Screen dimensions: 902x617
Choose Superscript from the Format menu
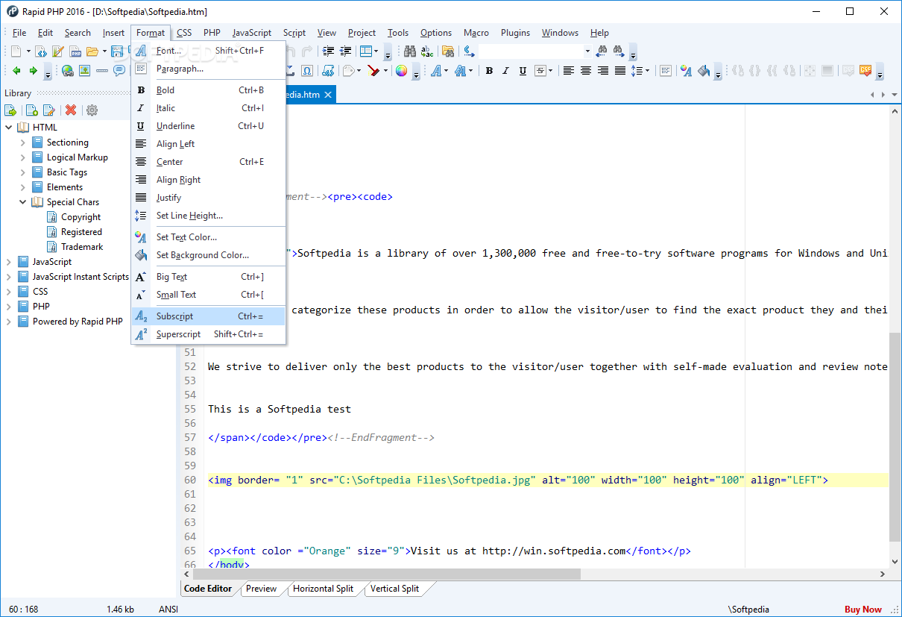point(209,334)
